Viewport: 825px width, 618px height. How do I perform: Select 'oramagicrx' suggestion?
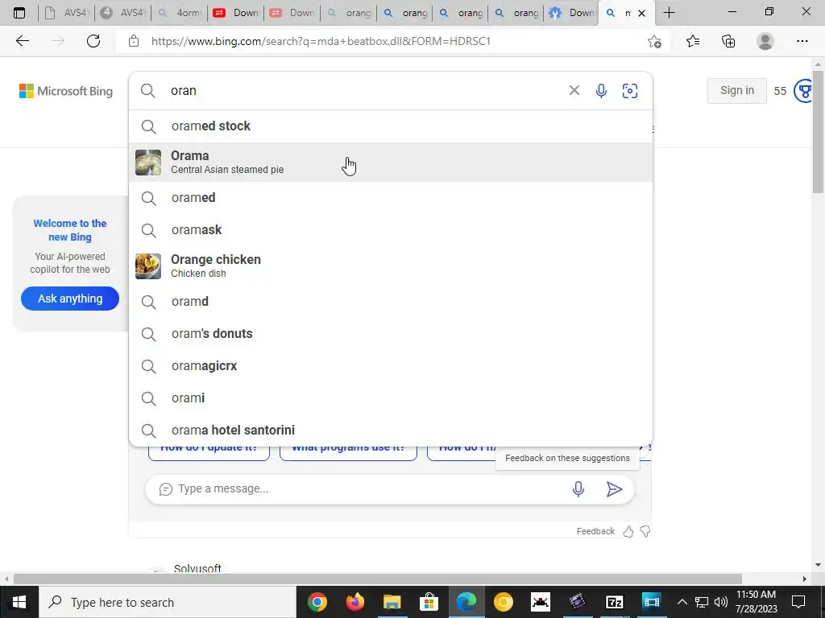click(x=391, y=366)
